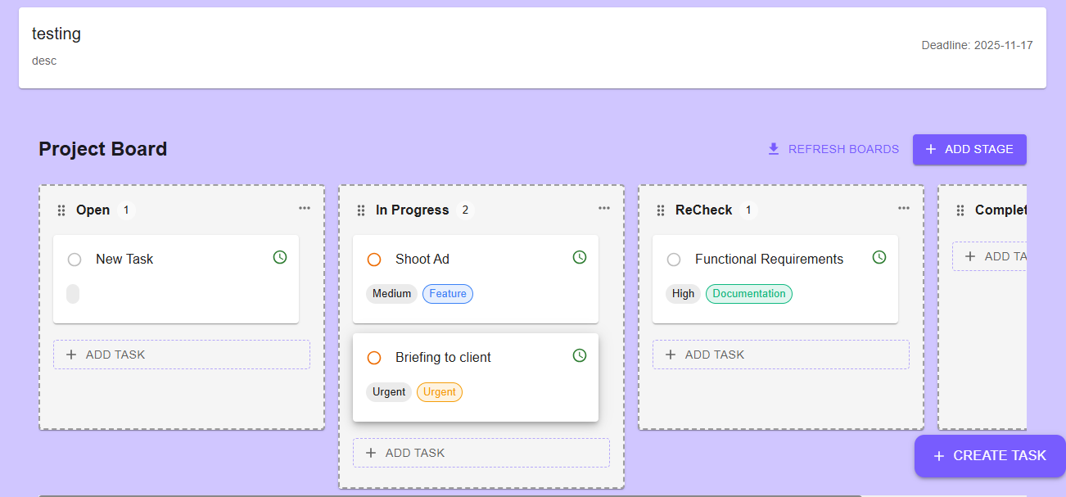
Task: Open ReCheck column more options menu
Action: (x=904, y=208)
